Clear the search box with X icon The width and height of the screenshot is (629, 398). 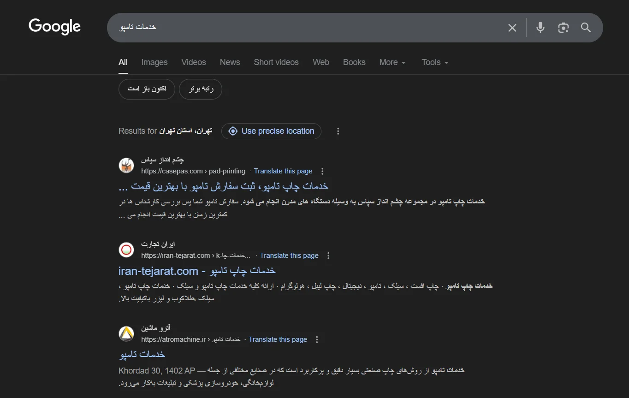click(512, 28)
